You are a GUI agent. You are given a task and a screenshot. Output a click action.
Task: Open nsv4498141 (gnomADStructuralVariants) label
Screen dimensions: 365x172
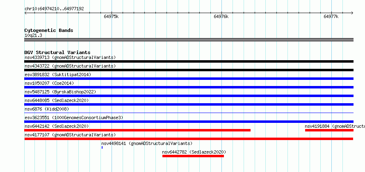click(147, 143)
